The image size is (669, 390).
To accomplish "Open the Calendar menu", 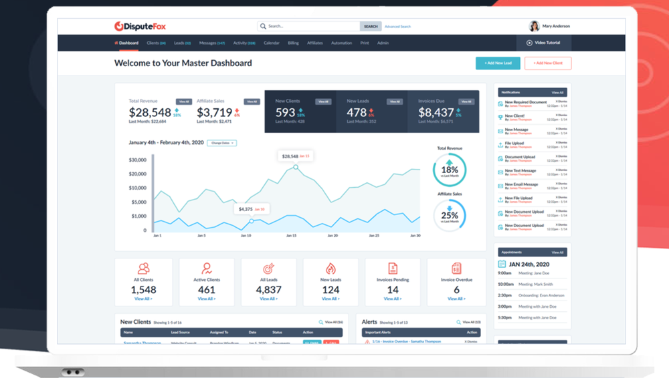I will 272,43.
